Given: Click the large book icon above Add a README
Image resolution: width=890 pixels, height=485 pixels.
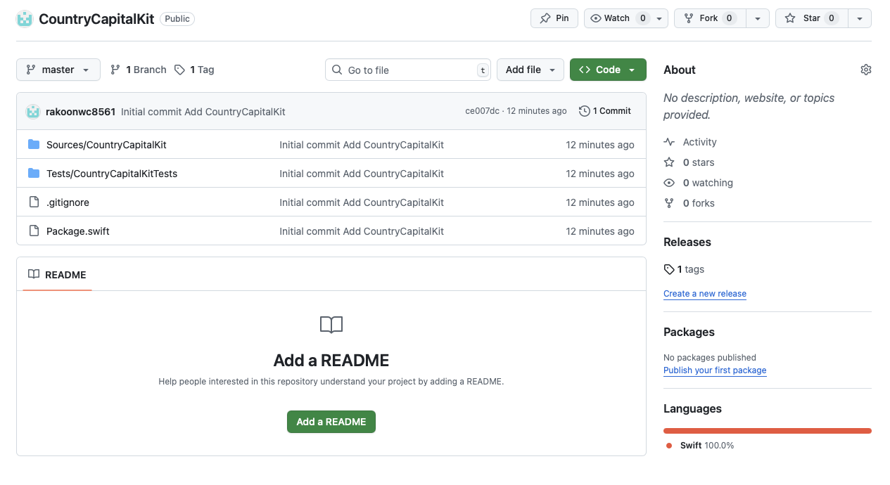Looking at the screenshot, I should point(331,325).
